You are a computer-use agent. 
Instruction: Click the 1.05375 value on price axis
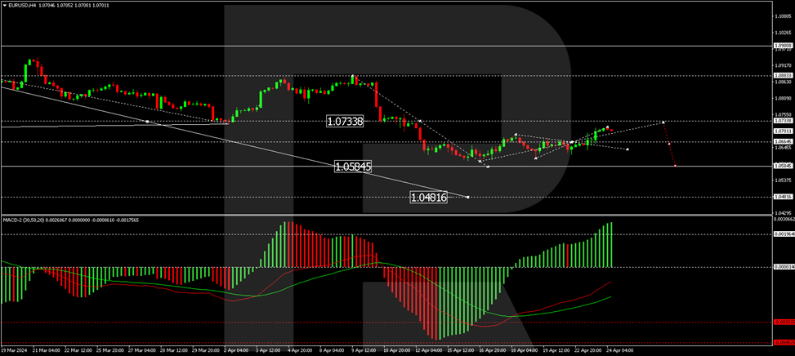coord(784,180)
